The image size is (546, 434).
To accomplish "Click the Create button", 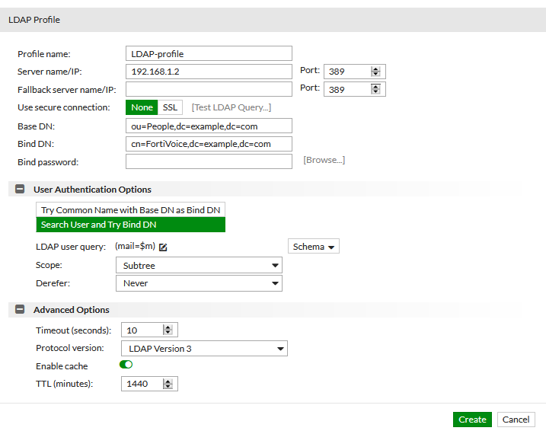I will tap(472, 420).
